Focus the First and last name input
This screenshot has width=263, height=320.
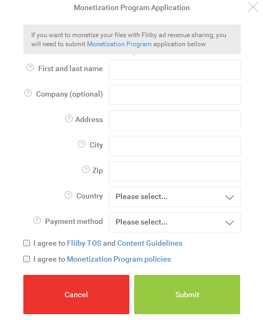click(175, 70)
